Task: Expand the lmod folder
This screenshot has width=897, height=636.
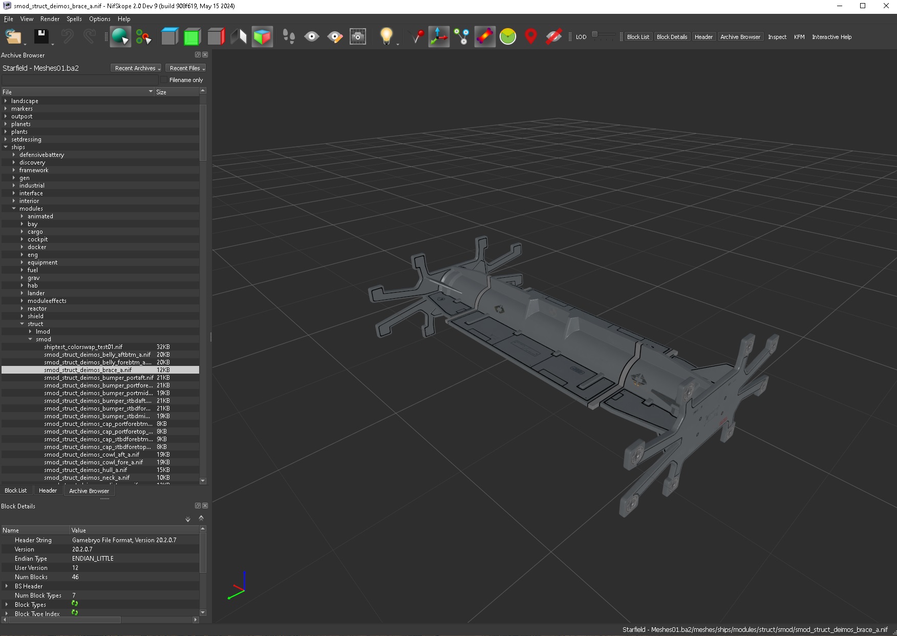Action: [30, 332]
